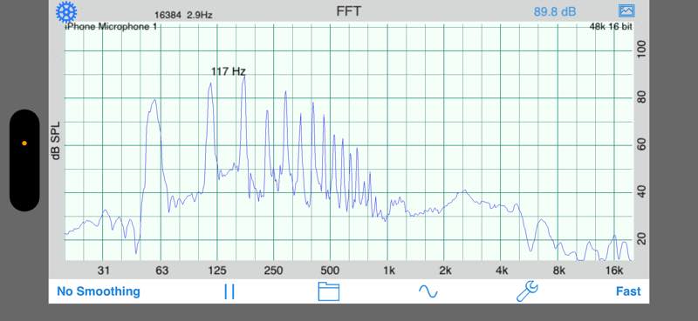Image resolution: width=698 pixels, height=321 pixels.
Task: Tap the iPhone Microphone 1 input label
Action: [x=112, y=27]
